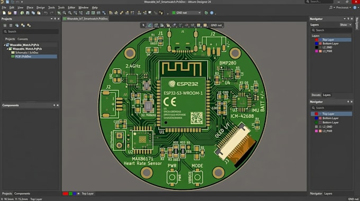Close the lower Navigator panel
The image size is (360, 201).
pos(352,102)
